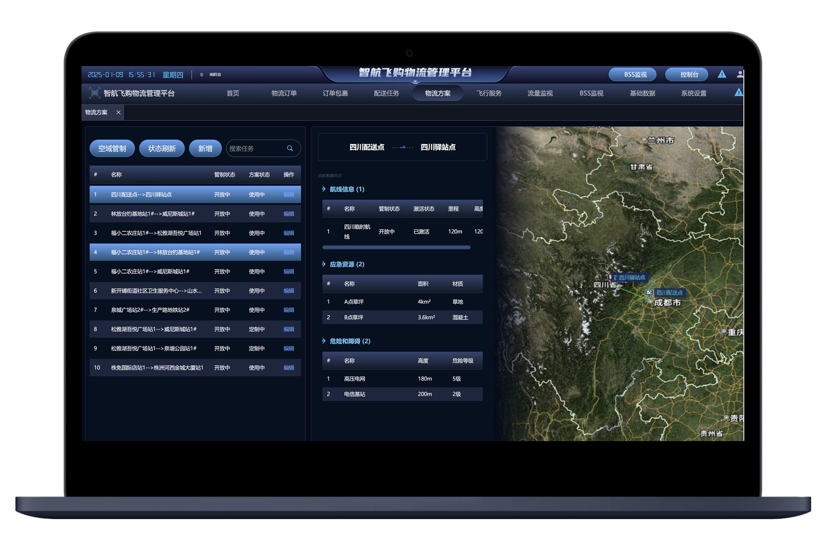Collapse the 危险和障碍 (2) section
This screenshot has height=550, width=826.
coord(324,342)
